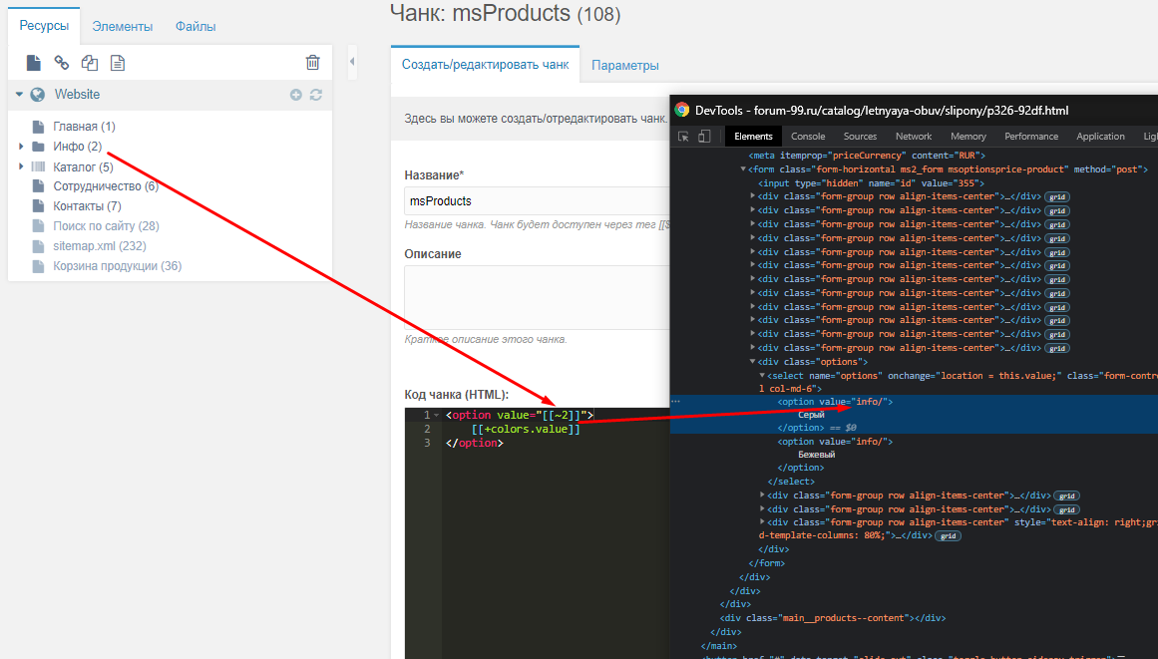Open the DevTools Performance tab
This screenshot has height=659, width=1158.
point(1031,137)
